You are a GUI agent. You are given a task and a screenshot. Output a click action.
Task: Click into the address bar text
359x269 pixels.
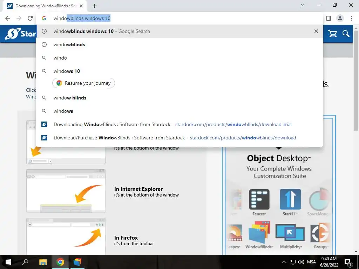pyautogui.click(x=82, y=18)
